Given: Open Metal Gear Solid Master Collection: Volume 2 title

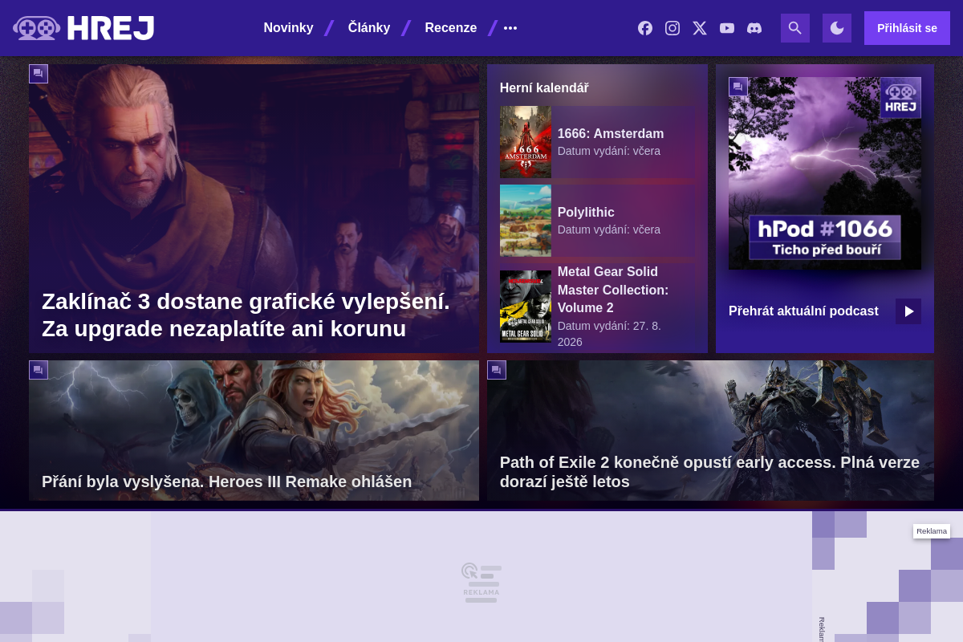Looking at the screenshot, I should [613, 290].
